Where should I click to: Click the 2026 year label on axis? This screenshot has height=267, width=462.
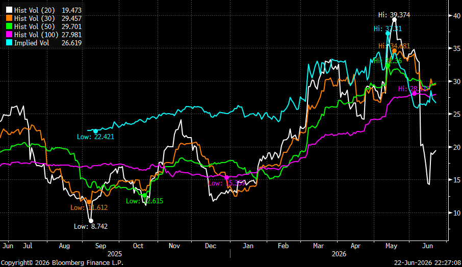[x=339, y=254]
